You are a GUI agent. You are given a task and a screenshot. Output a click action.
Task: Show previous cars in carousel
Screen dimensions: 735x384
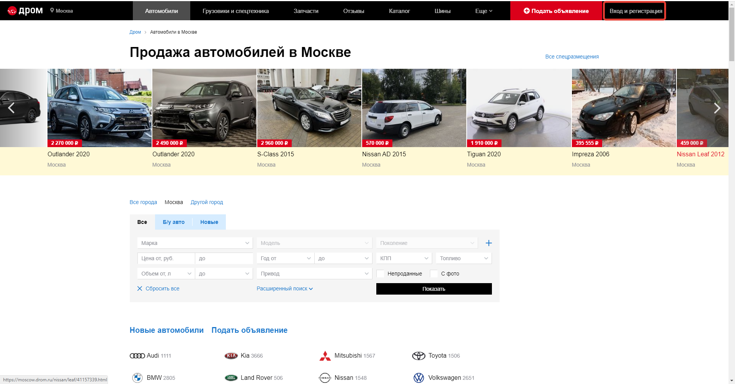[x=11, y=108]
